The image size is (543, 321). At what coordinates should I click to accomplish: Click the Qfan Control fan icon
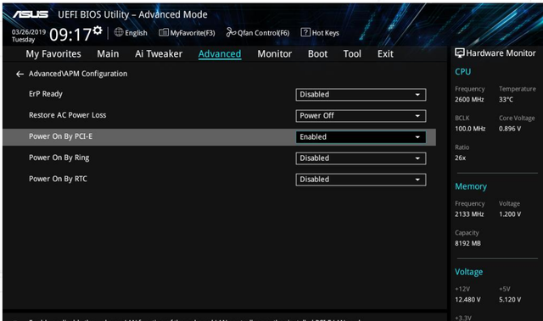click(x=231, y=32)
